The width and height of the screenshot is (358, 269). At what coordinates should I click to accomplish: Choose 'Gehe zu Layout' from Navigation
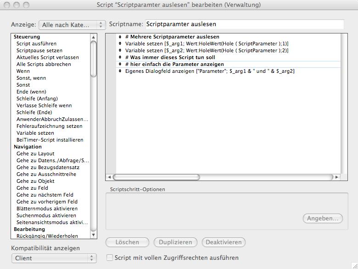[35, 154]
